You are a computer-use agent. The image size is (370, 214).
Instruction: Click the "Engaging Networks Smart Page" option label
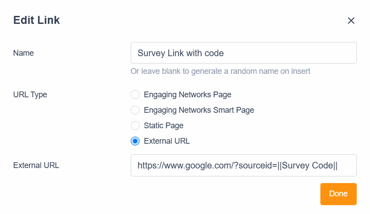(x=199, y=110)
